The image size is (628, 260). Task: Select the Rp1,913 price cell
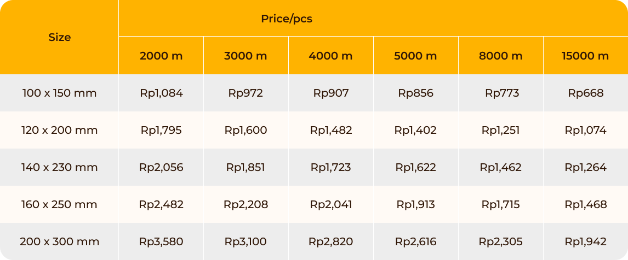(x=416, y=204)
